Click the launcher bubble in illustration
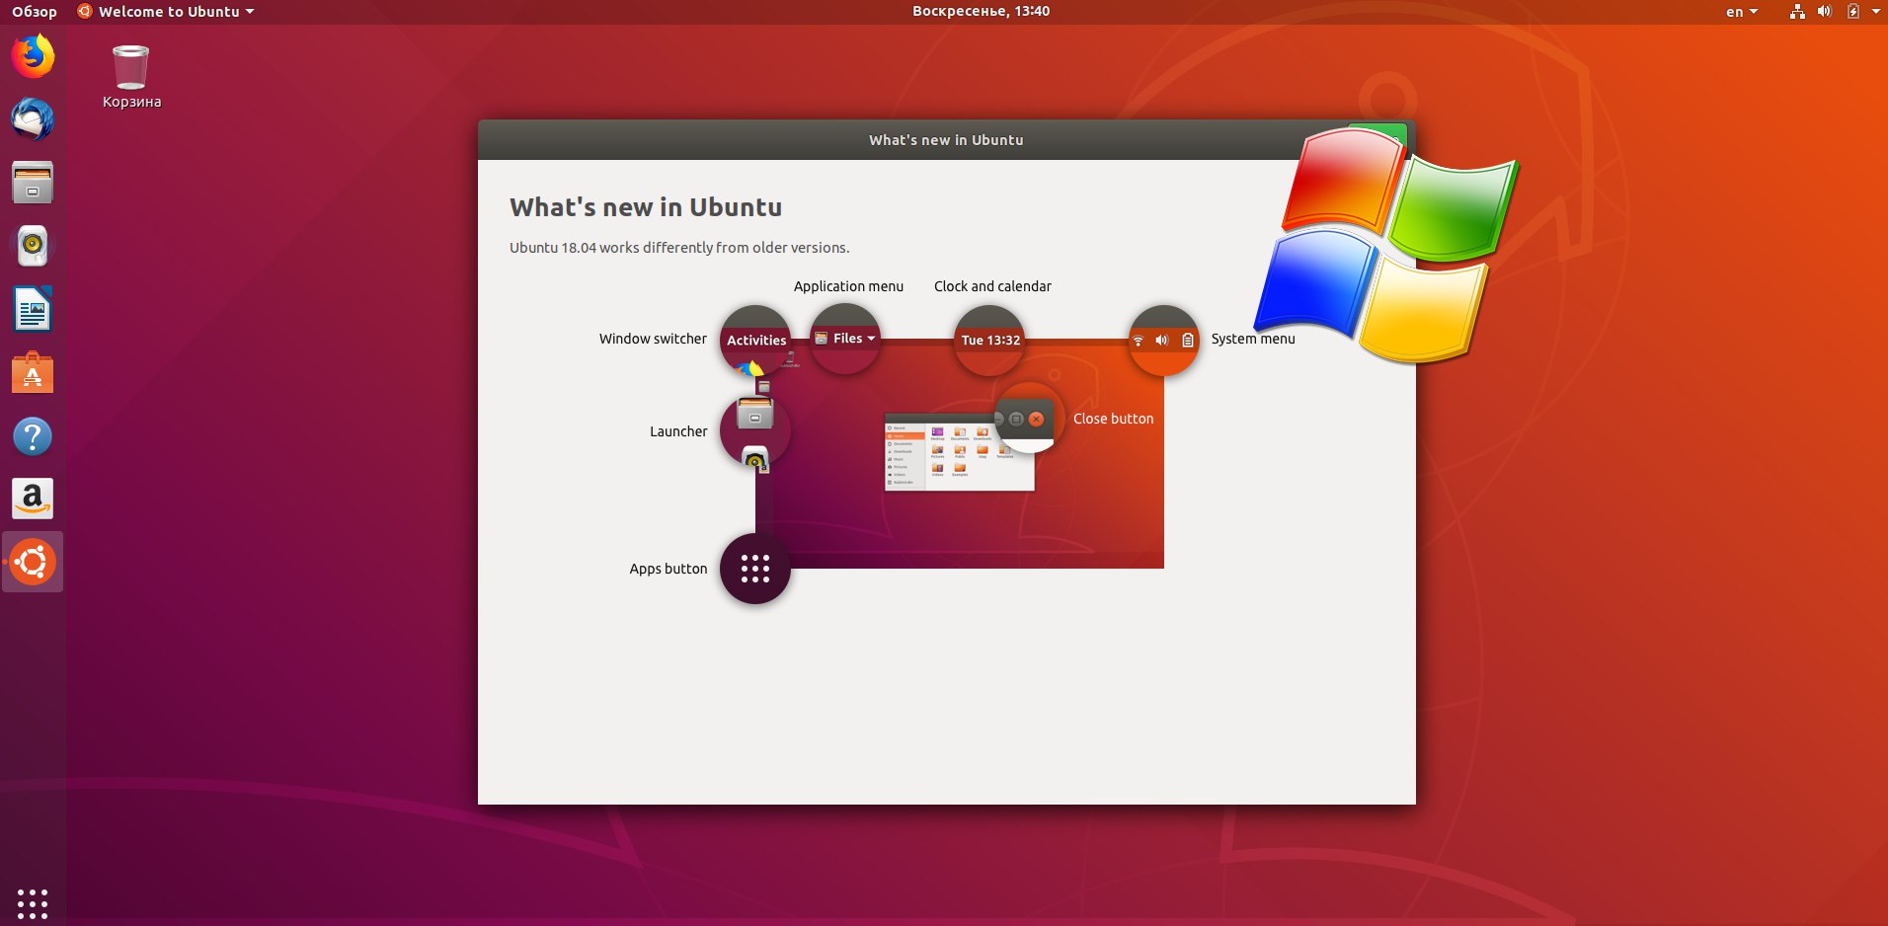 pos(755,431)
